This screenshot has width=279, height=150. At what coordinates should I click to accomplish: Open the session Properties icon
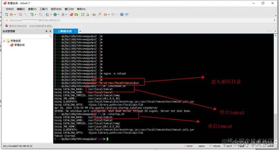32,14
